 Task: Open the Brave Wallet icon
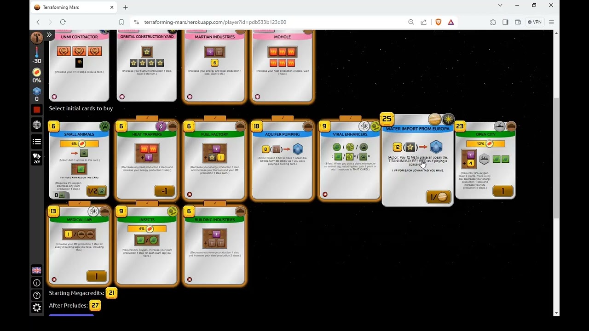coord(518,22)
